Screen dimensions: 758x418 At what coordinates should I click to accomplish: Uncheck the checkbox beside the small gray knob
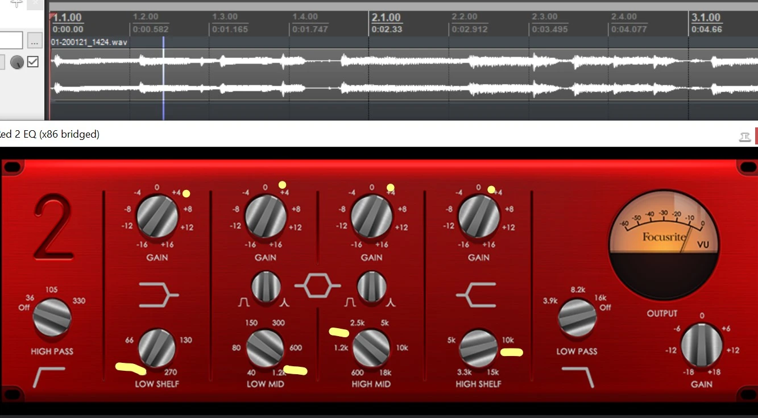[33, 62]
